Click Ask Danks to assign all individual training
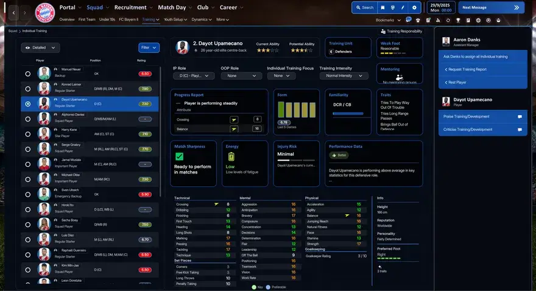 coord(482,57)
